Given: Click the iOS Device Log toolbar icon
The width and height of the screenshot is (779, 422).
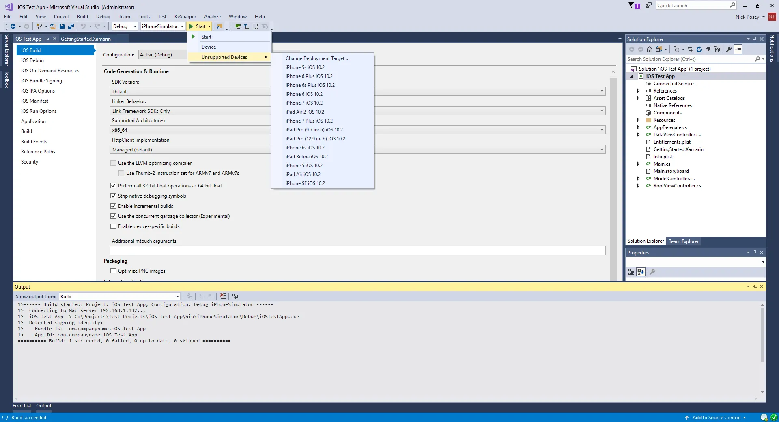Looking at the screenshot, I should [x=256, y=26].
